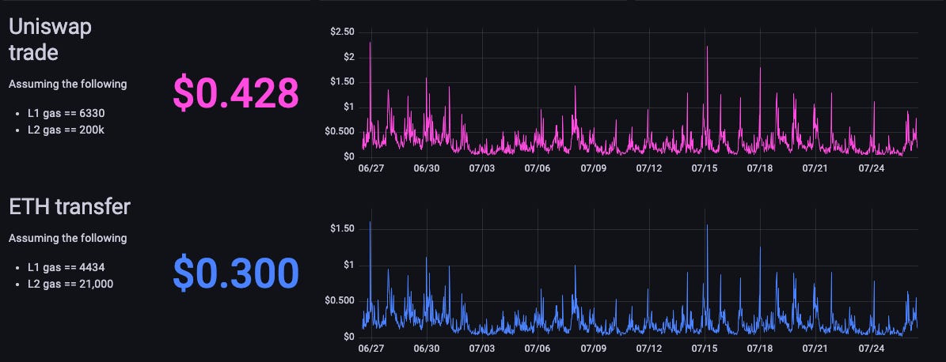Click 'Assuming the following' under ETH transfer
Viewport: 946px width, 362px height.
(x=67, y=238)
